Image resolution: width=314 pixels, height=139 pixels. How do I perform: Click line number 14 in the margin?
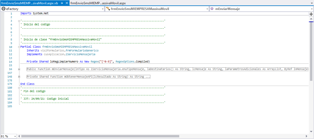(x=11, y=62)
